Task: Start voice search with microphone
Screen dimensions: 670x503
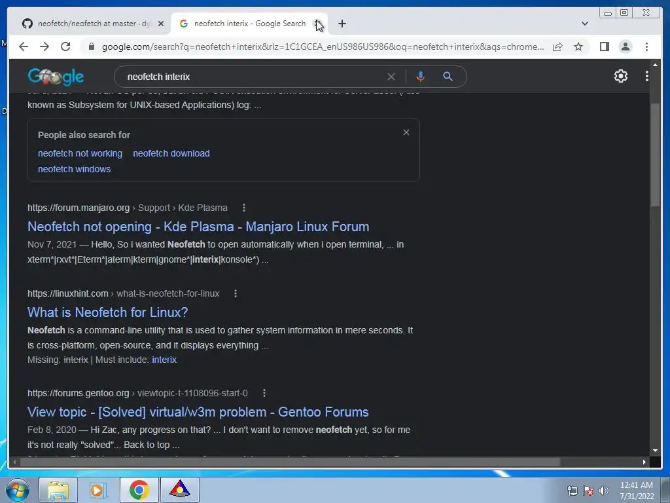Action: pyautogui.click(x=421, y=77)
